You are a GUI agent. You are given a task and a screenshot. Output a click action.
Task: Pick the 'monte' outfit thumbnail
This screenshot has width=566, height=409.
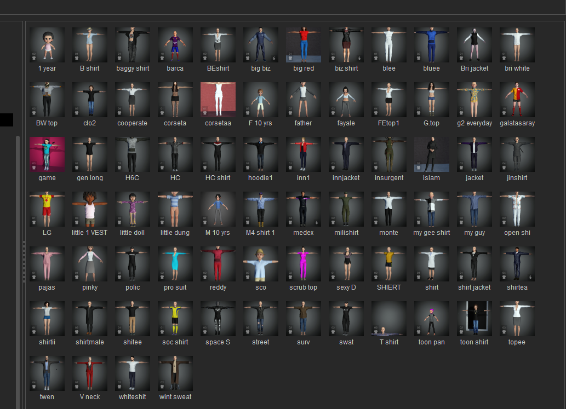[389, 209]
